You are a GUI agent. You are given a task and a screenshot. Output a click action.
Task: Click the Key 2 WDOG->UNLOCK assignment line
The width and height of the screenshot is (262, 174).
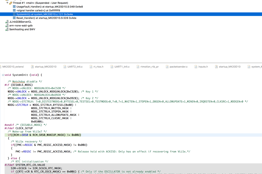point(53,98)
